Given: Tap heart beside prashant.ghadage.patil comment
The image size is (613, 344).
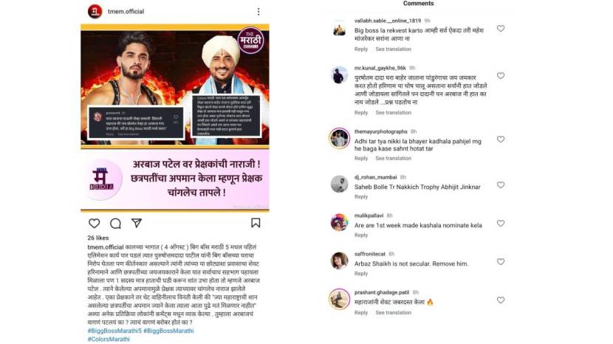Looking at the screenshot, I should [x=501, y=300].
